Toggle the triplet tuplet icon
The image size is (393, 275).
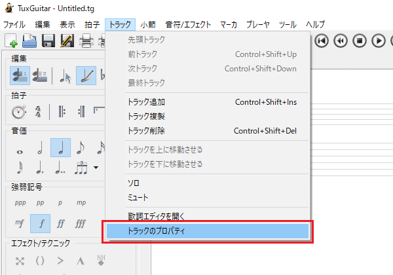[81, 168]
